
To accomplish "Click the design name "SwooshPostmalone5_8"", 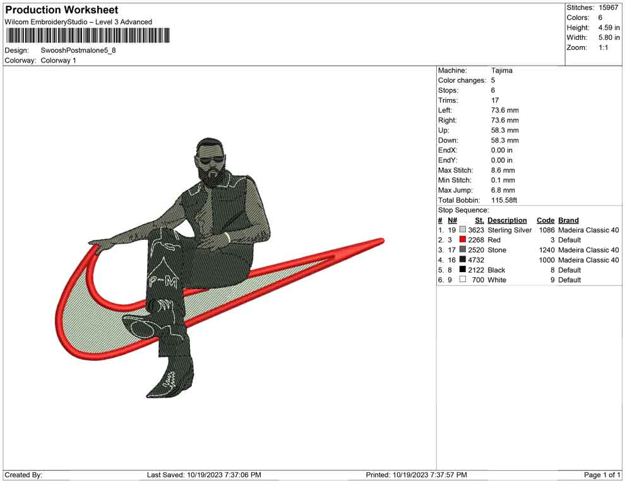I will pos(78,50).
